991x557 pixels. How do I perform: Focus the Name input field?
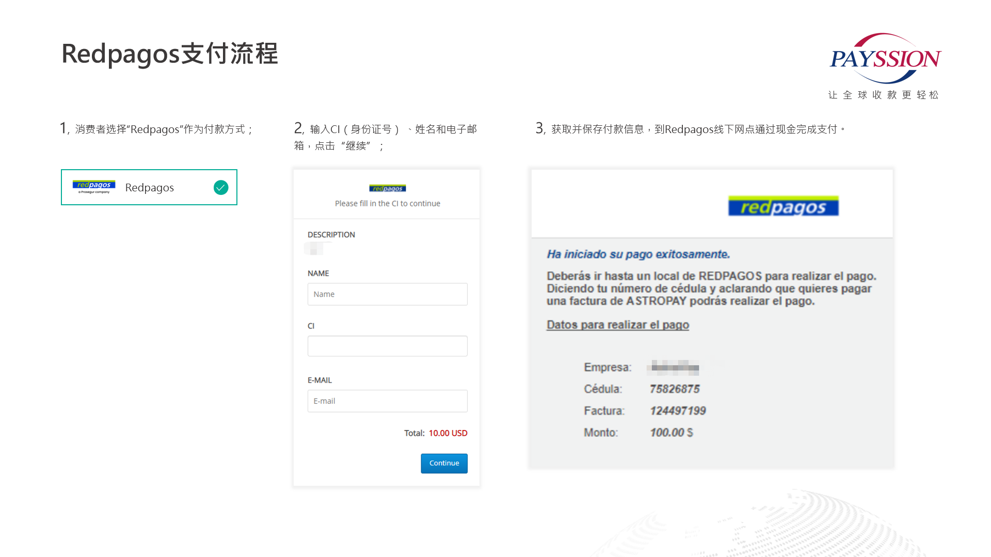click(388, 294)
